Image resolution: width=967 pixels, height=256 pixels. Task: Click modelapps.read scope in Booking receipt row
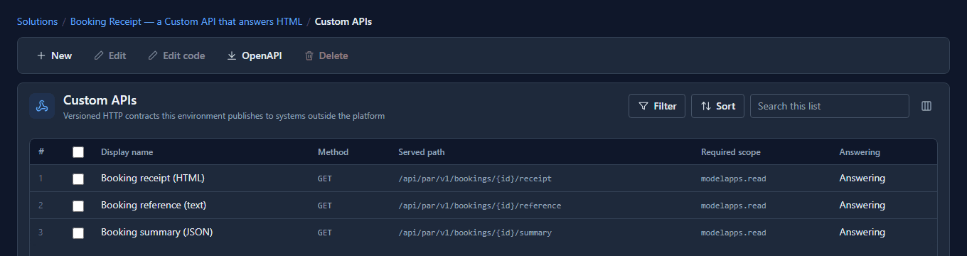tap(734, 178)
